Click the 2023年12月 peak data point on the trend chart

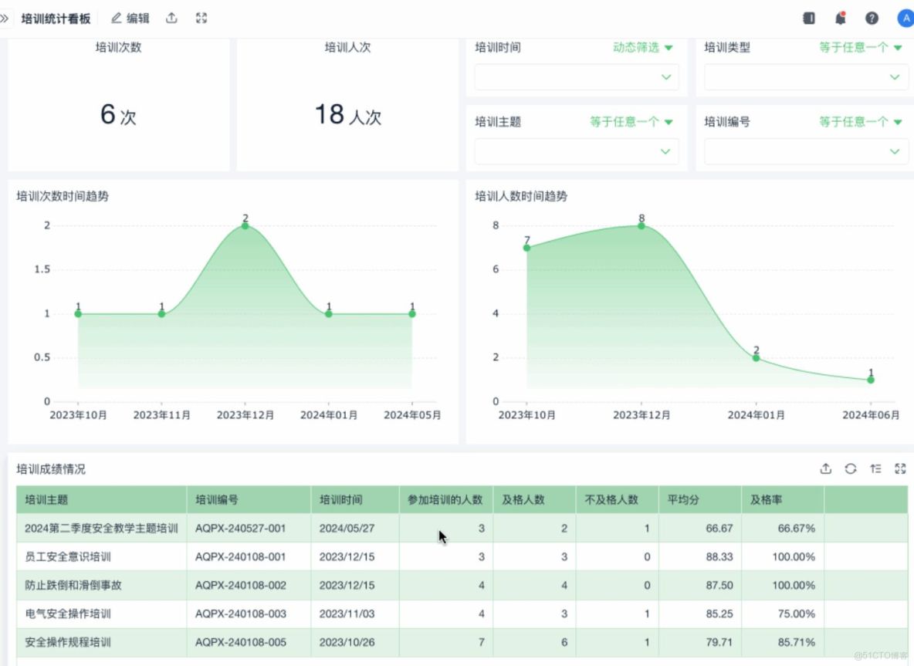coord(245,225)
